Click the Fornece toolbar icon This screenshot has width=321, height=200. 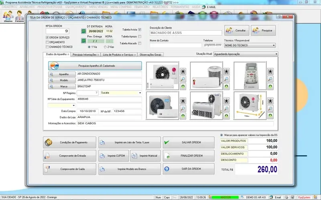[x=19, y=17]
